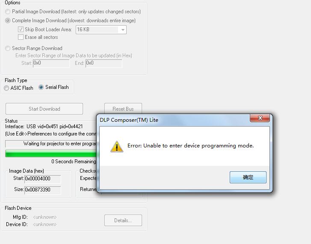Image resolution: width=311 pixels, height=244 pixels.
Task: Select ASIC Flash type
Action: 6,88
